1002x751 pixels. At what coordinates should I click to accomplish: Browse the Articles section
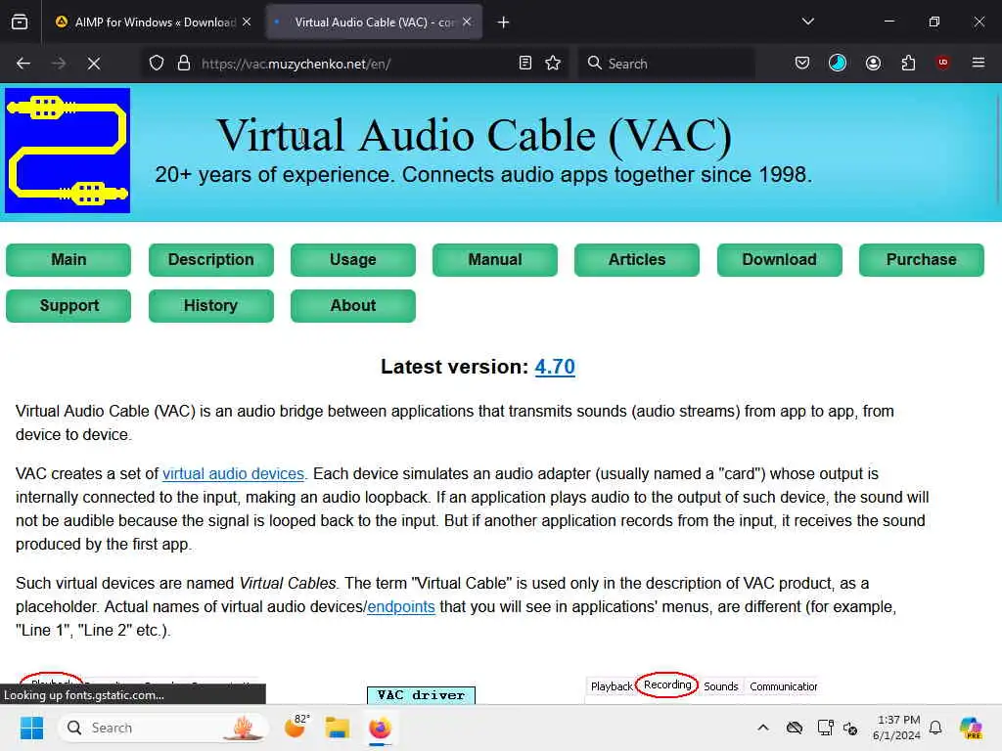636,260
